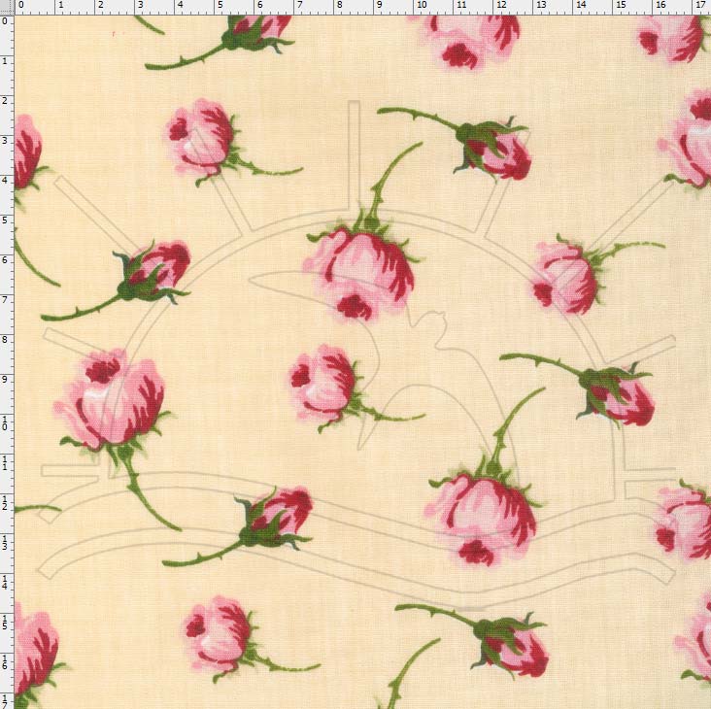Click the ruler origin box in the corner

click(7, 7)
